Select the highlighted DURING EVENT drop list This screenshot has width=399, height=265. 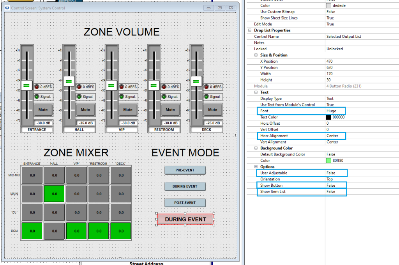click(x=185, y=219)
